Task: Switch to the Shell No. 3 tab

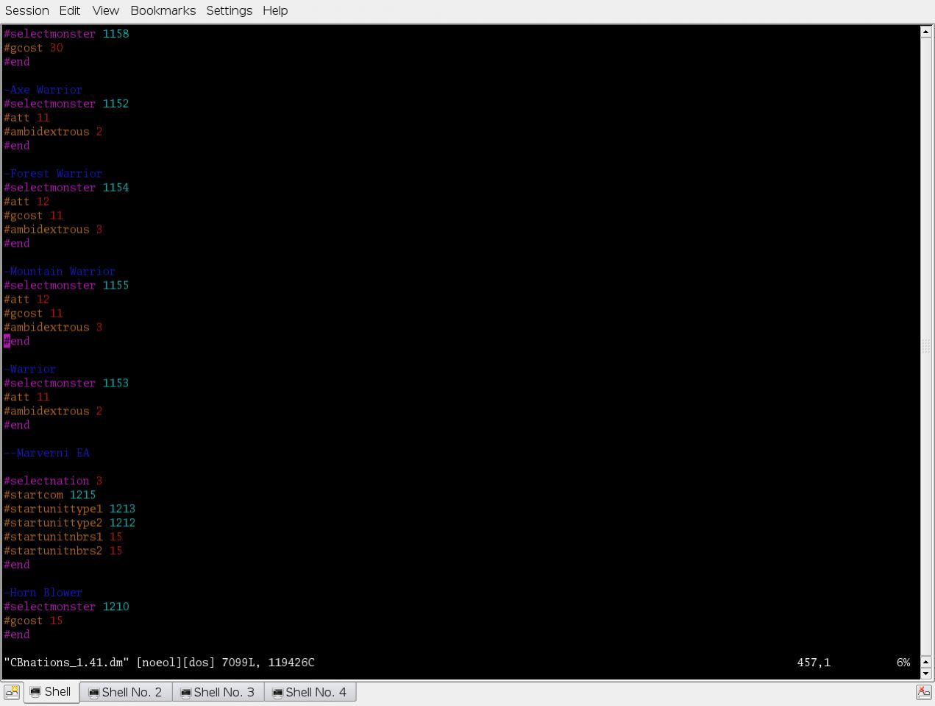Action: [218, 692]
